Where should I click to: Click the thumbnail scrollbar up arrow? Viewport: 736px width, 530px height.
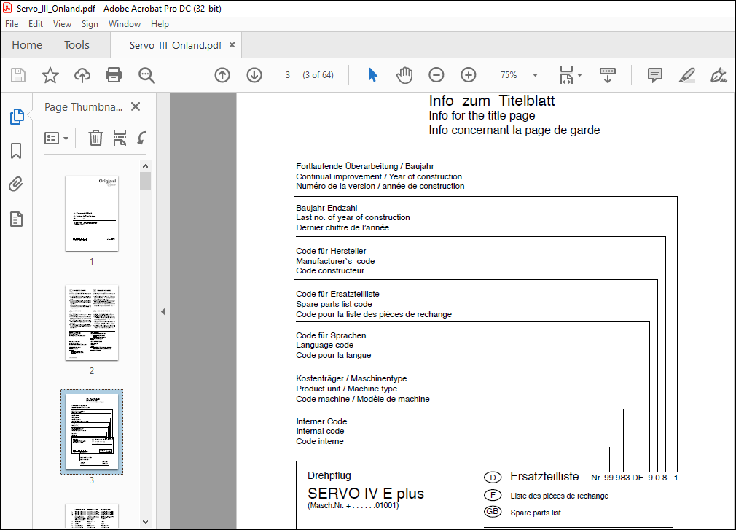[x=146, y=166]
